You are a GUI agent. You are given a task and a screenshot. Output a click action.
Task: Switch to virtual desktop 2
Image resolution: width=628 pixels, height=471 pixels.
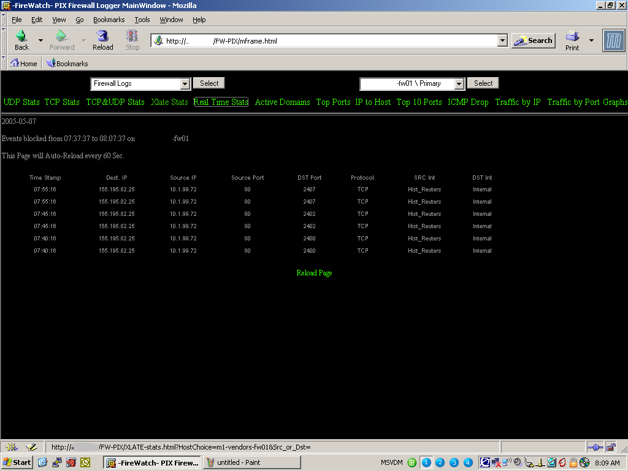pos(440,462)
